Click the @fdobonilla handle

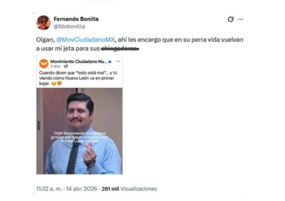tap(69, 26)
